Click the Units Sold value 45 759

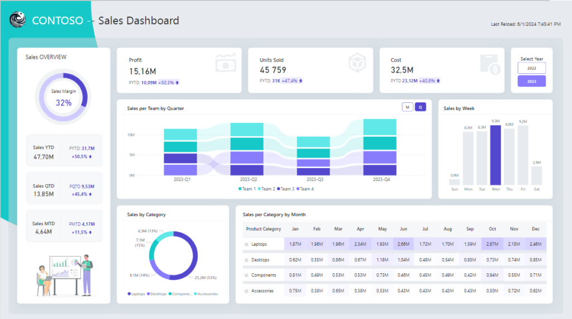(273, 70)
